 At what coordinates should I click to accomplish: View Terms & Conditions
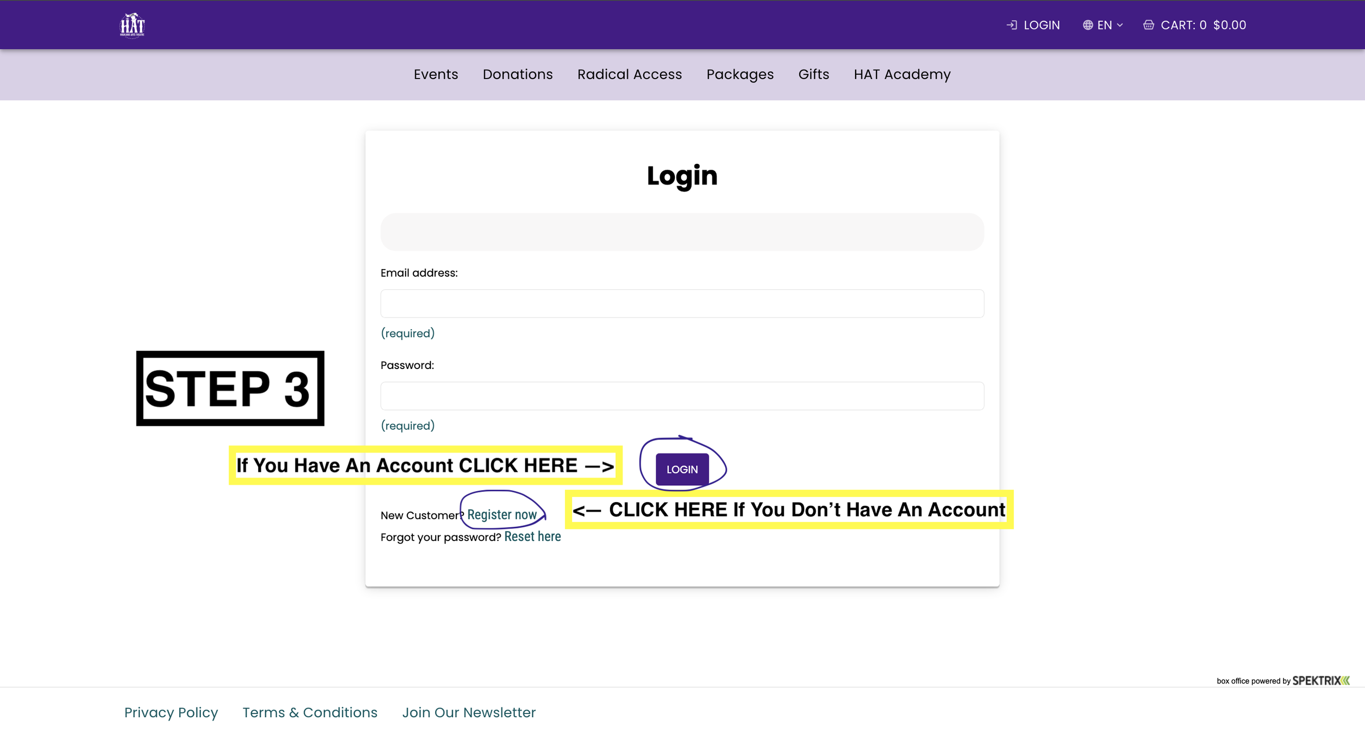[310, 712]
